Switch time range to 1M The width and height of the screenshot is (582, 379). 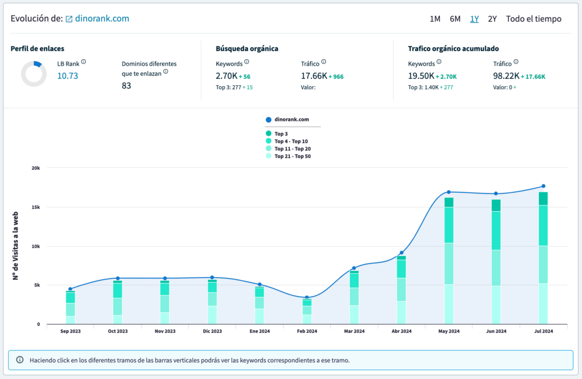pos(435,19)
